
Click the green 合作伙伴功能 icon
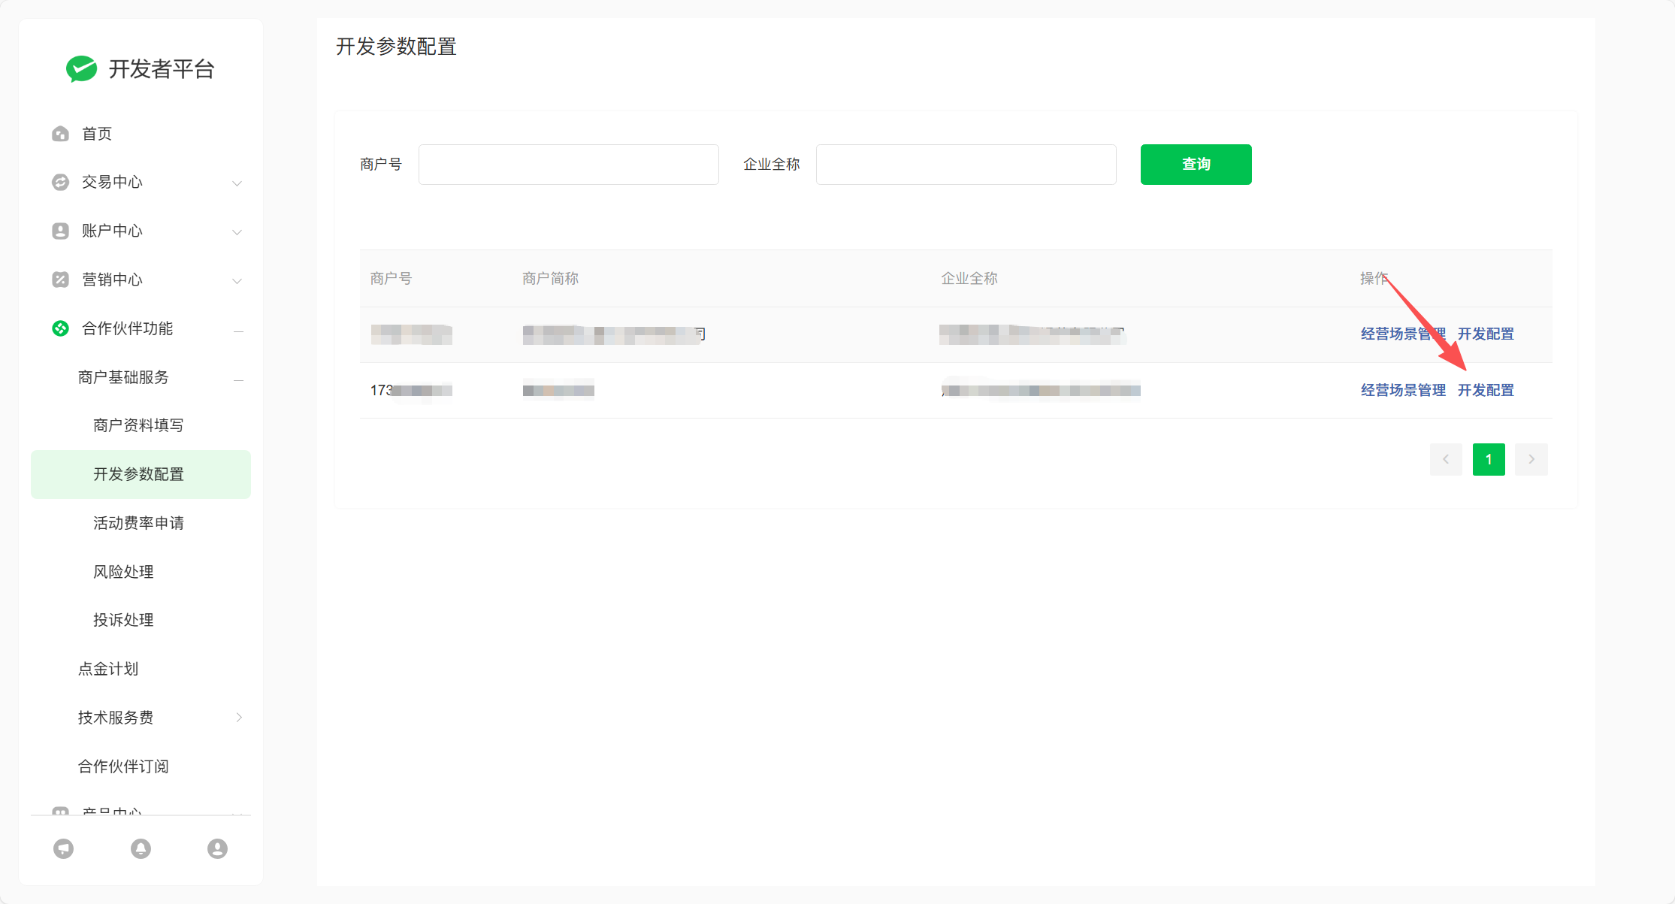tap(61, 328)
